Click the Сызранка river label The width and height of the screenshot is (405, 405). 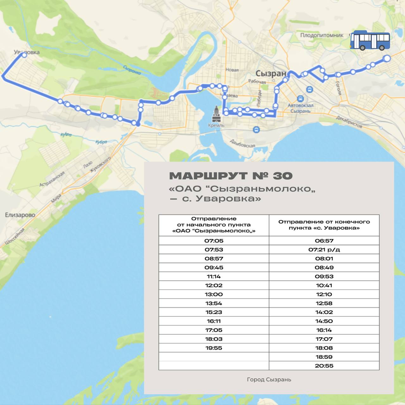click(x=132, y=70)
